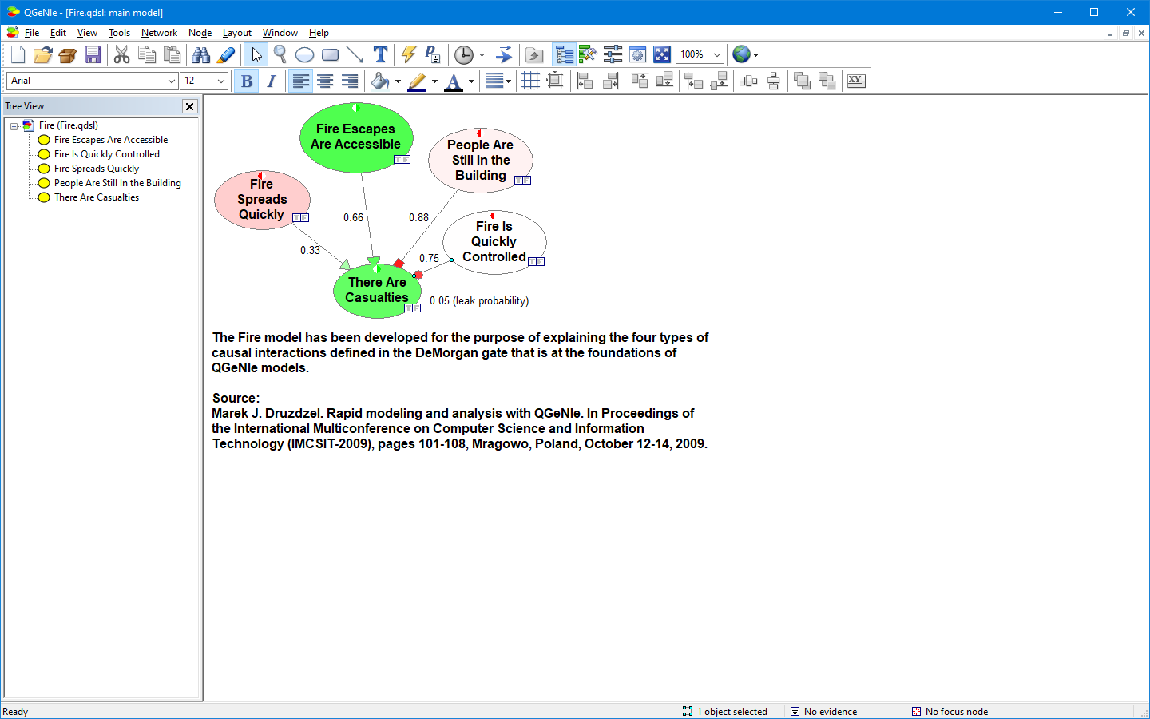The height and width of the screenshot is (719, 1150).
Task: Open the Layout menu
Action: coord(236,33)
